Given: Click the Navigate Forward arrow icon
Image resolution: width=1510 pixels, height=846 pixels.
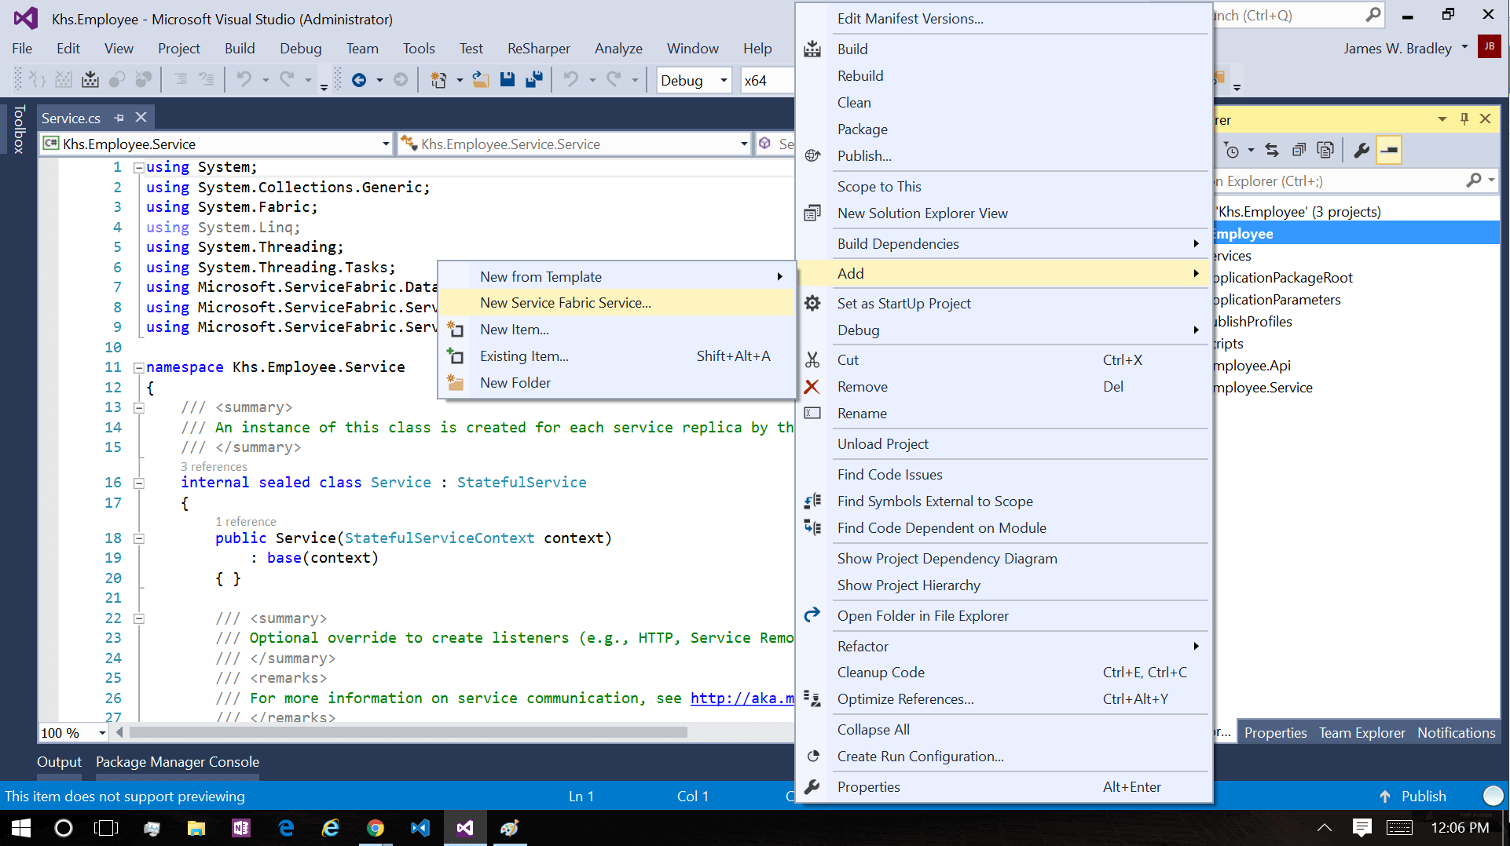Looking at the screenshot, I should tap(401, 80).
